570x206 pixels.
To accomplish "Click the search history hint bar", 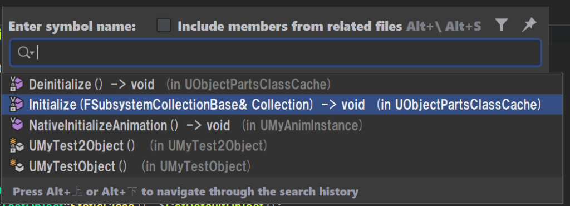I will (282, 191).
